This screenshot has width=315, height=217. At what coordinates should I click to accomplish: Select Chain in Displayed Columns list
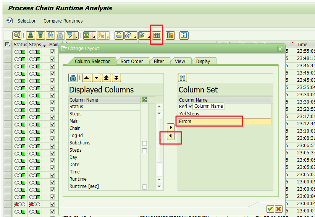[104, 128]
